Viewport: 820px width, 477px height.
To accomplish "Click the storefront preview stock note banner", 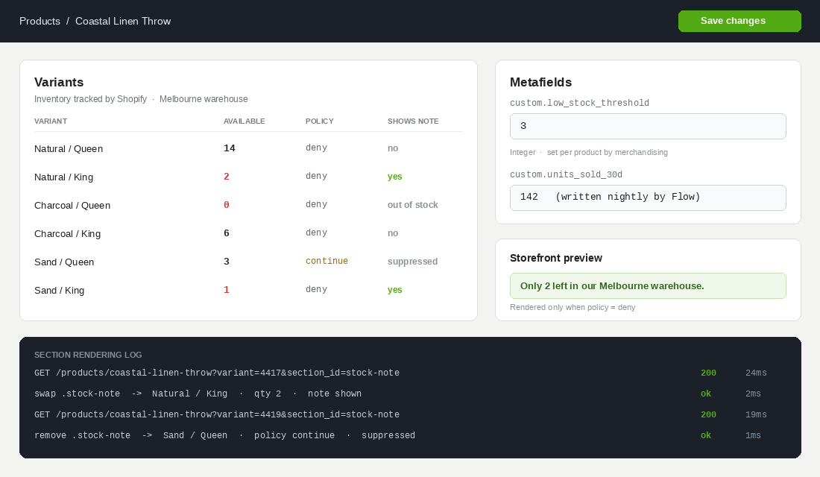I will pyautogui.click(x=648, y=286).
